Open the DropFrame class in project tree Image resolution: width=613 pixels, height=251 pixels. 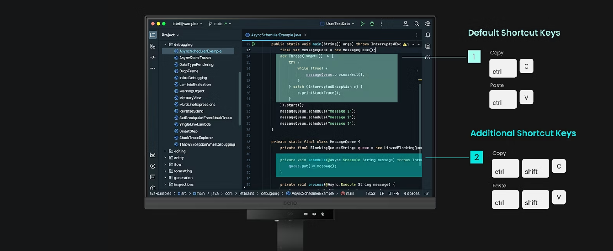[x=189, y=71]
